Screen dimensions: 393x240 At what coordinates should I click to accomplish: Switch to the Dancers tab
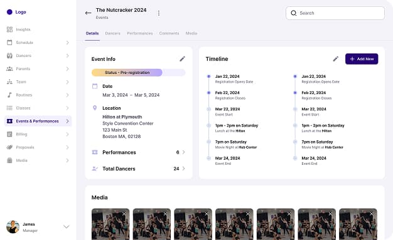(x=112, y=33)
